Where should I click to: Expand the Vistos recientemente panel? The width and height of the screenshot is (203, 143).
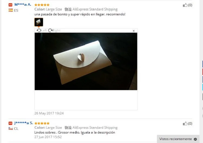(178, 139)
